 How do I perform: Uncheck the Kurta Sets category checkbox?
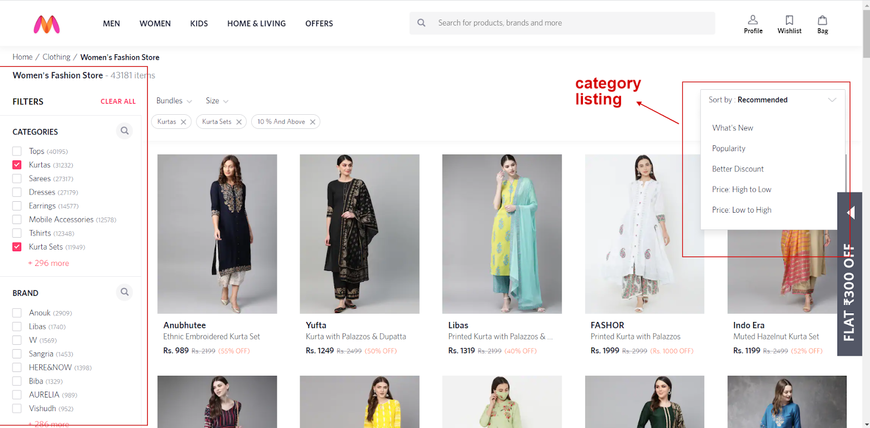(17, 246)
